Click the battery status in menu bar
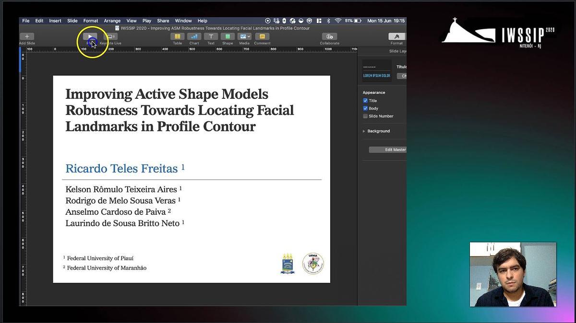 coord(354,21)
